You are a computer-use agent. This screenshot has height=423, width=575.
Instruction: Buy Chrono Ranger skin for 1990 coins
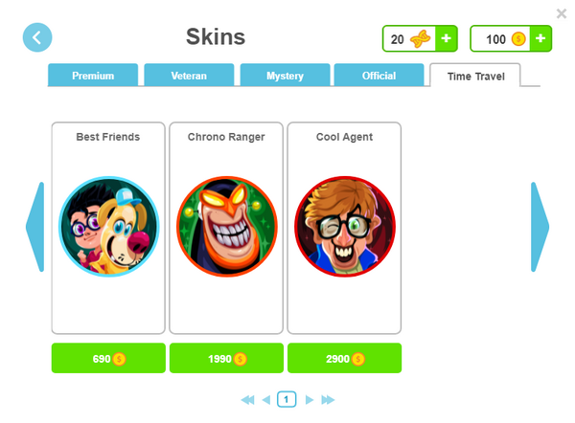(226, 358)
